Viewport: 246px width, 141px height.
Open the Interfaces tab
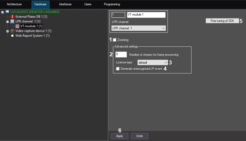pyautogui.click(x=65, y=4)
